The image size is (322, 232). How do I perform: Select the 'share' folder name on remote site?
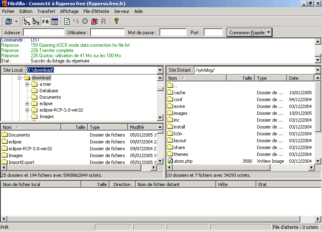coord(179,147)
